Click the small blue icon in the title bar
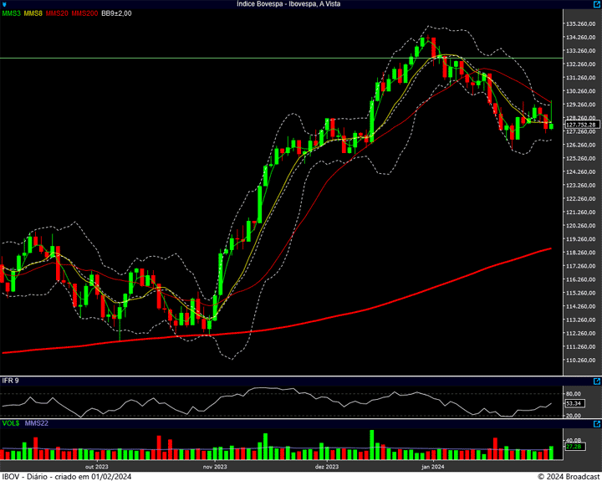This screenshot has height=481, width=602. 5,4
